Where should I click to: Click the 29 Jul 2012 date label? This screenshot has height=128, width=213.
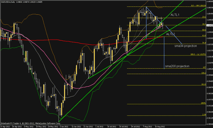point(136,127)
